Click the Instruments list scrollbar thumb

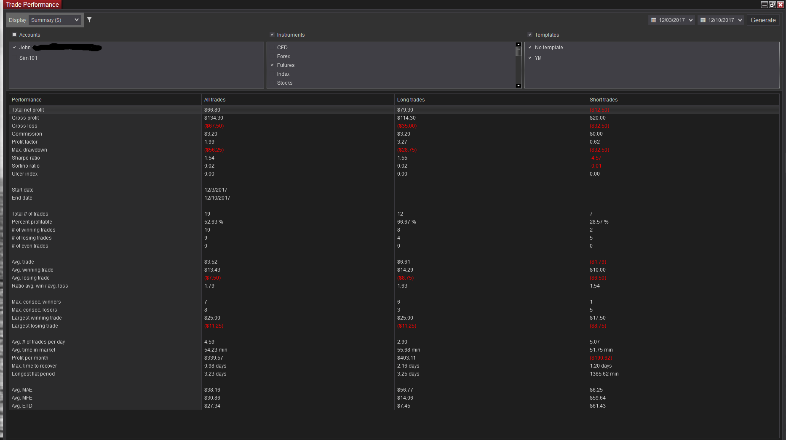pyautogui.click(x=519, y=51)
